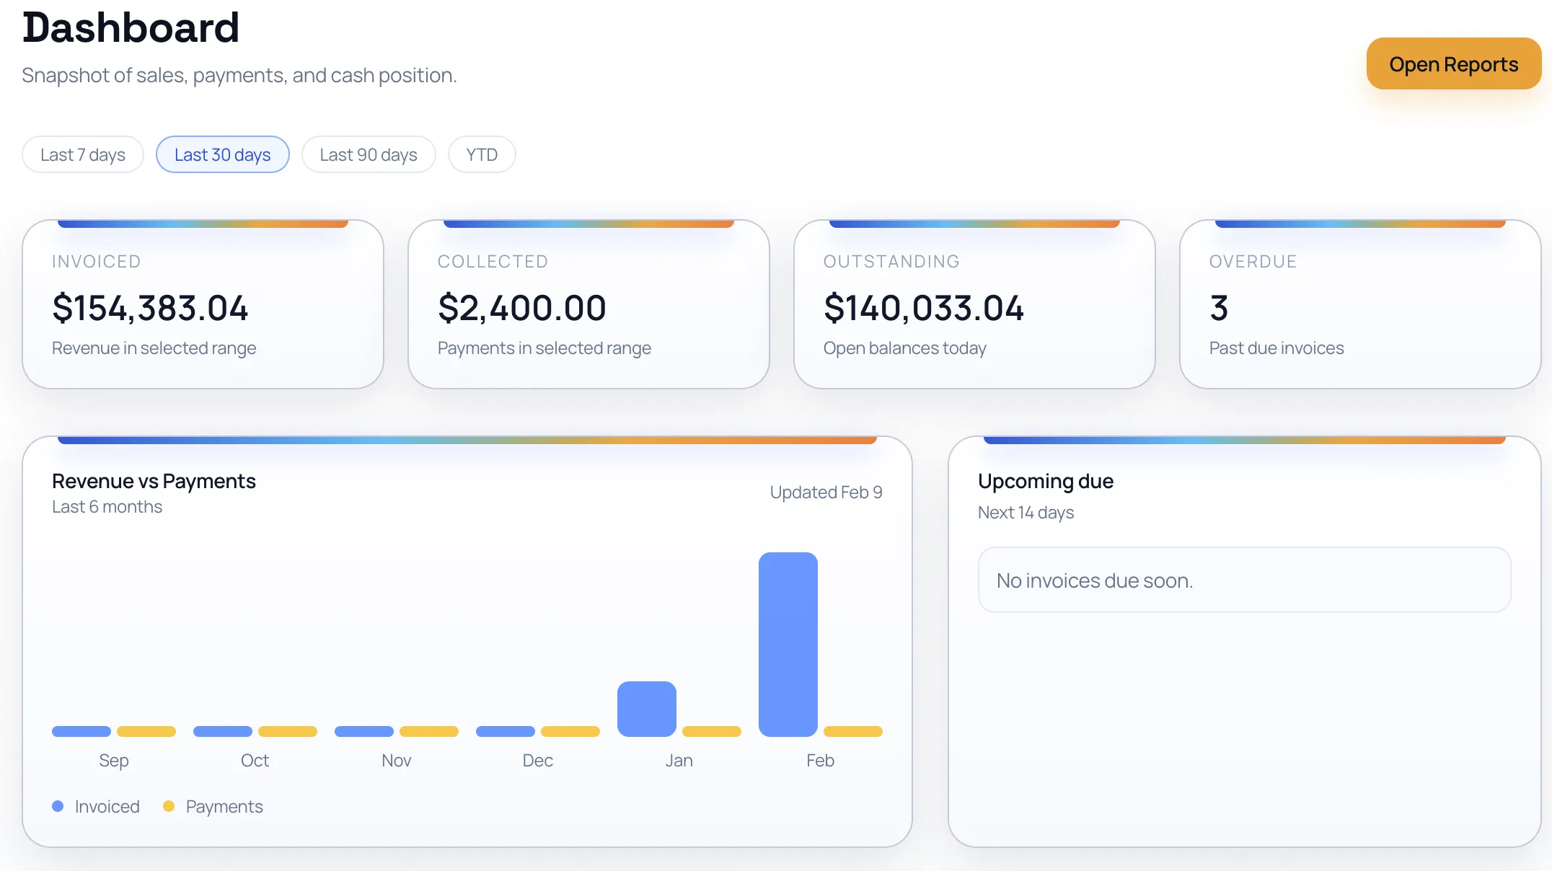The width and height of the screenshot is (1552, 871).
Task: Click the Dec payments bar
Action: [x=570, y=731]
